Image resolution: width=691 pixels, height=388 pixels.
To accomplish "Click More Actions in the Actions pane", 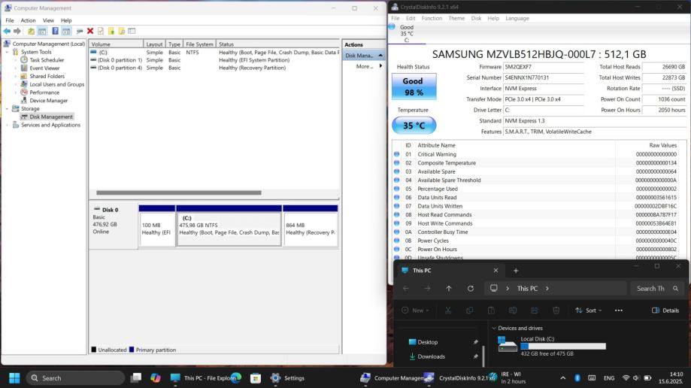I will [x=364, y=66].
